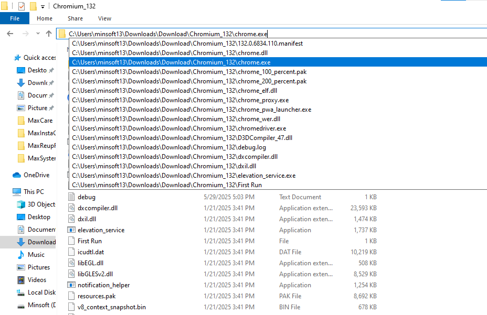The width and height of the screenshot is (487, 315).
Task: Open pinned Downloads under Quick access
Action: 36,83
